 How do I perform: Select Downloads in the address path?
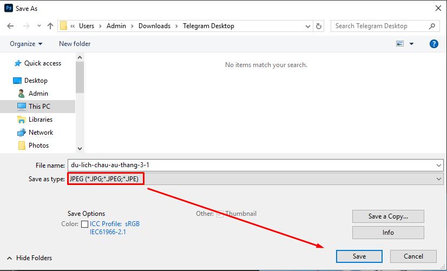[x=154, y=26]
